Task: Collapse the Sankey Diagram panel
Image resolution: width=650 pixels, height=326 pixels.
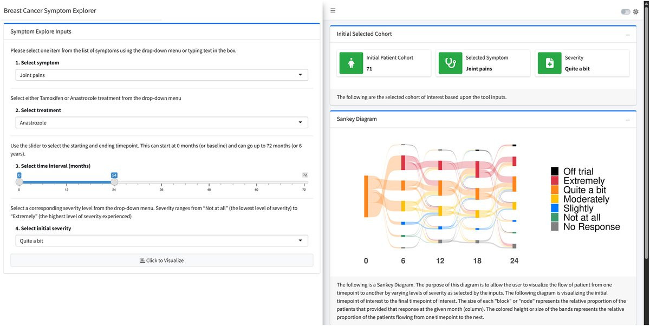Action: [628, 119]
